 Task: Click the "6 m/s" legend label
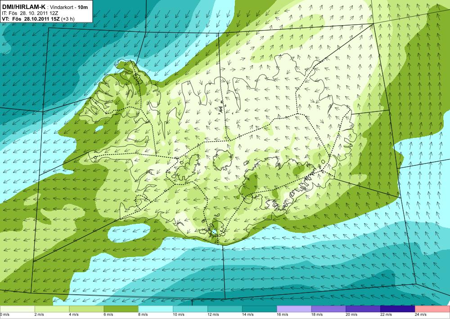click(108, 315)
